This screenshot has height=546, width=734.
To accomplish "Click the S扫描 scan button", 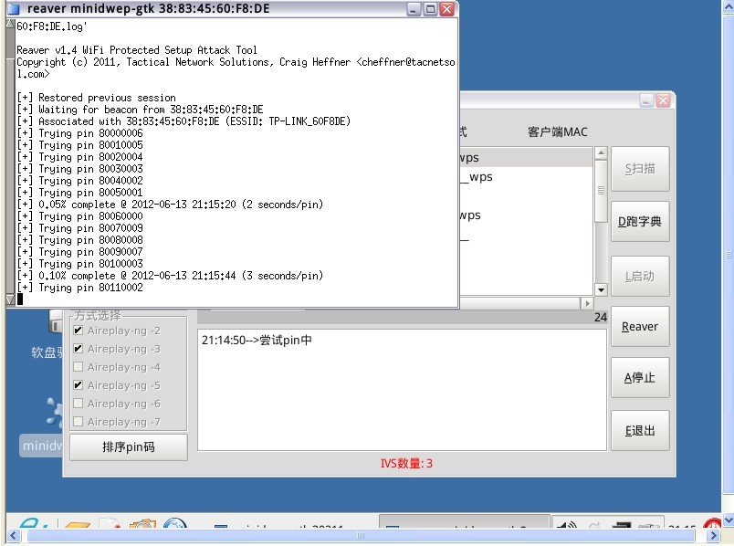I will (640, 169).
